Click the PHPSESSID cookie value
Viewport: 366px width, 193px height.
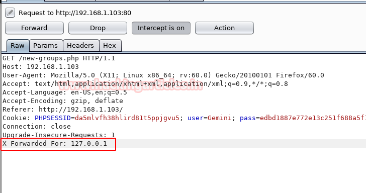127,118
